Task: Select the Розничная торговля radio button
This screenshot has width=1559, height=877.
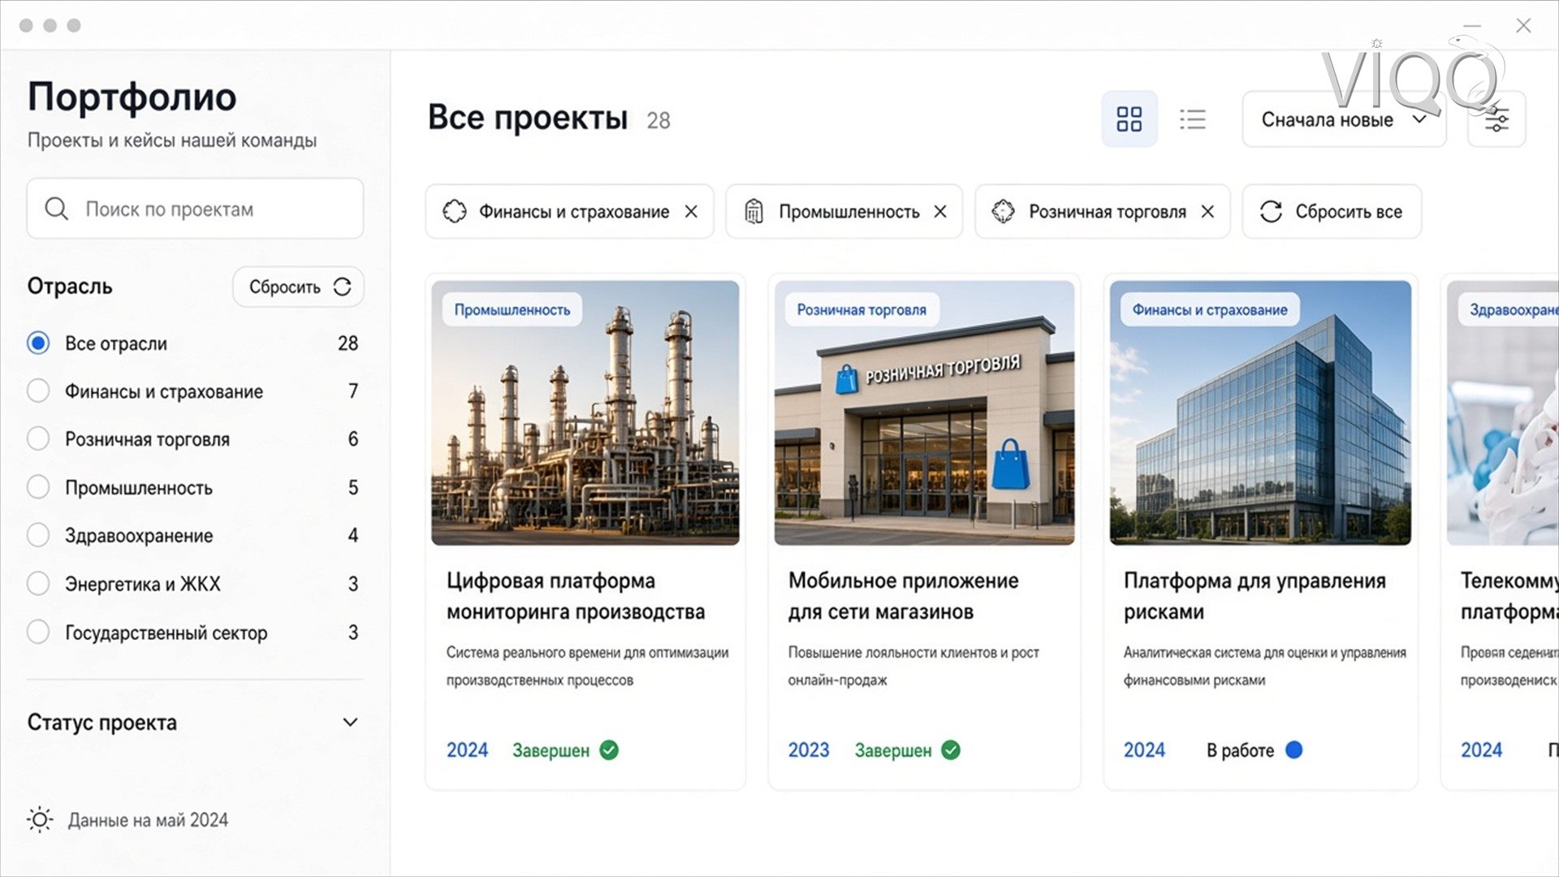Action: point(38,438)
